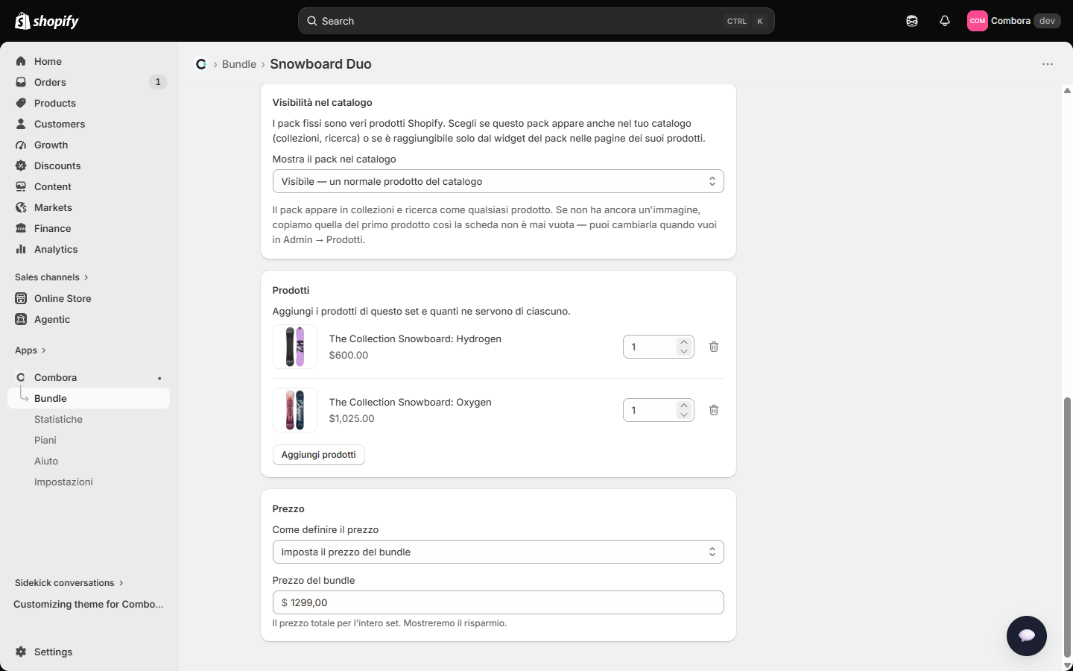Open the Come definire il prezzo dropdown

coord(498,552)
